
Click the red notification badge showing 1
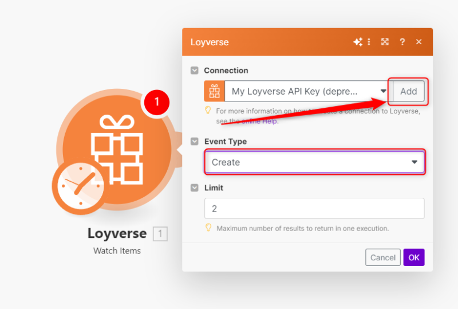click(x=157, y=103)
